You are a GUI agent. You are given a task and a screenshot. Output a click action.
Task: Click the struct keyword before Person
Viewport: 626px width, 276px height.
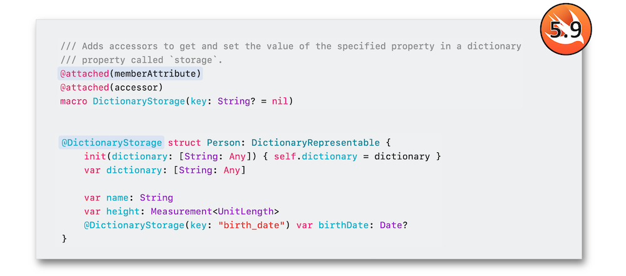point(185,142)
